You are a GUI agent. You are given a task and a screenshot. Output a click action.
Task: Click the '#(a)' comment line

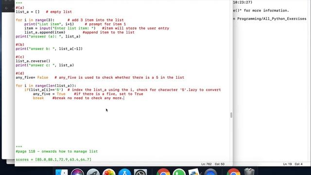[x=20, y=8]
